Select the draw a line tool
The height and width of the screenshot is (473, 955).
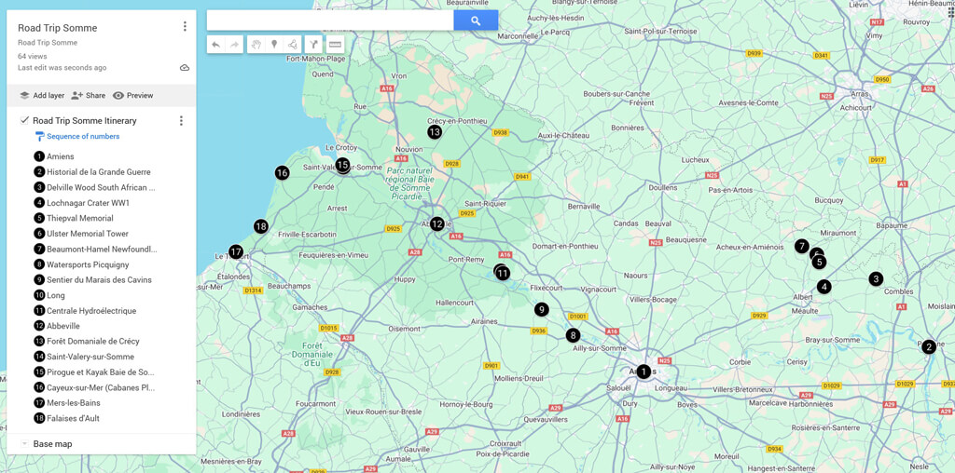(293, 45)
